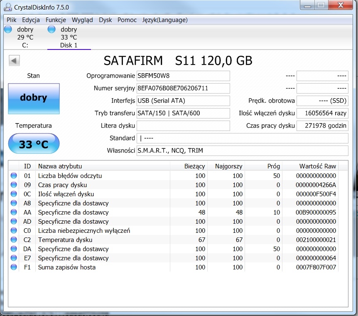Click the Nazwa atrybutu column header
The height and width of the screenshot is (316, 358).
(103, 166)
